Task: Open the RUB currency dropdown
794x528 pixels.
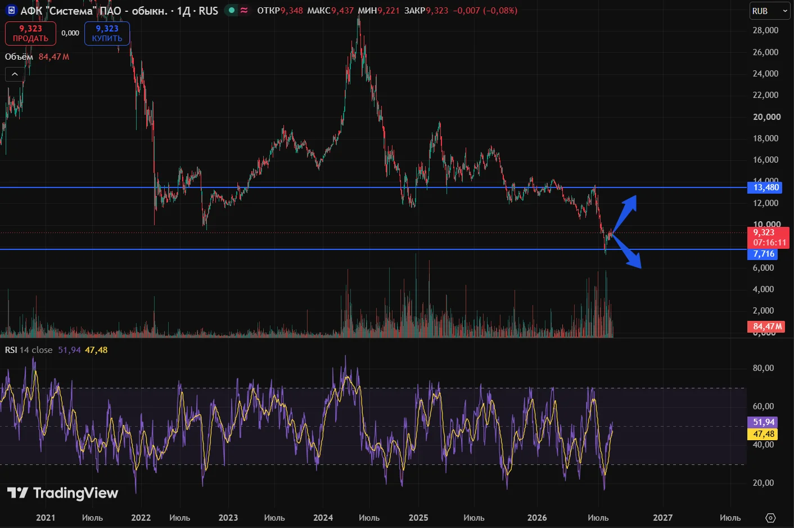Action: [770, 11]
